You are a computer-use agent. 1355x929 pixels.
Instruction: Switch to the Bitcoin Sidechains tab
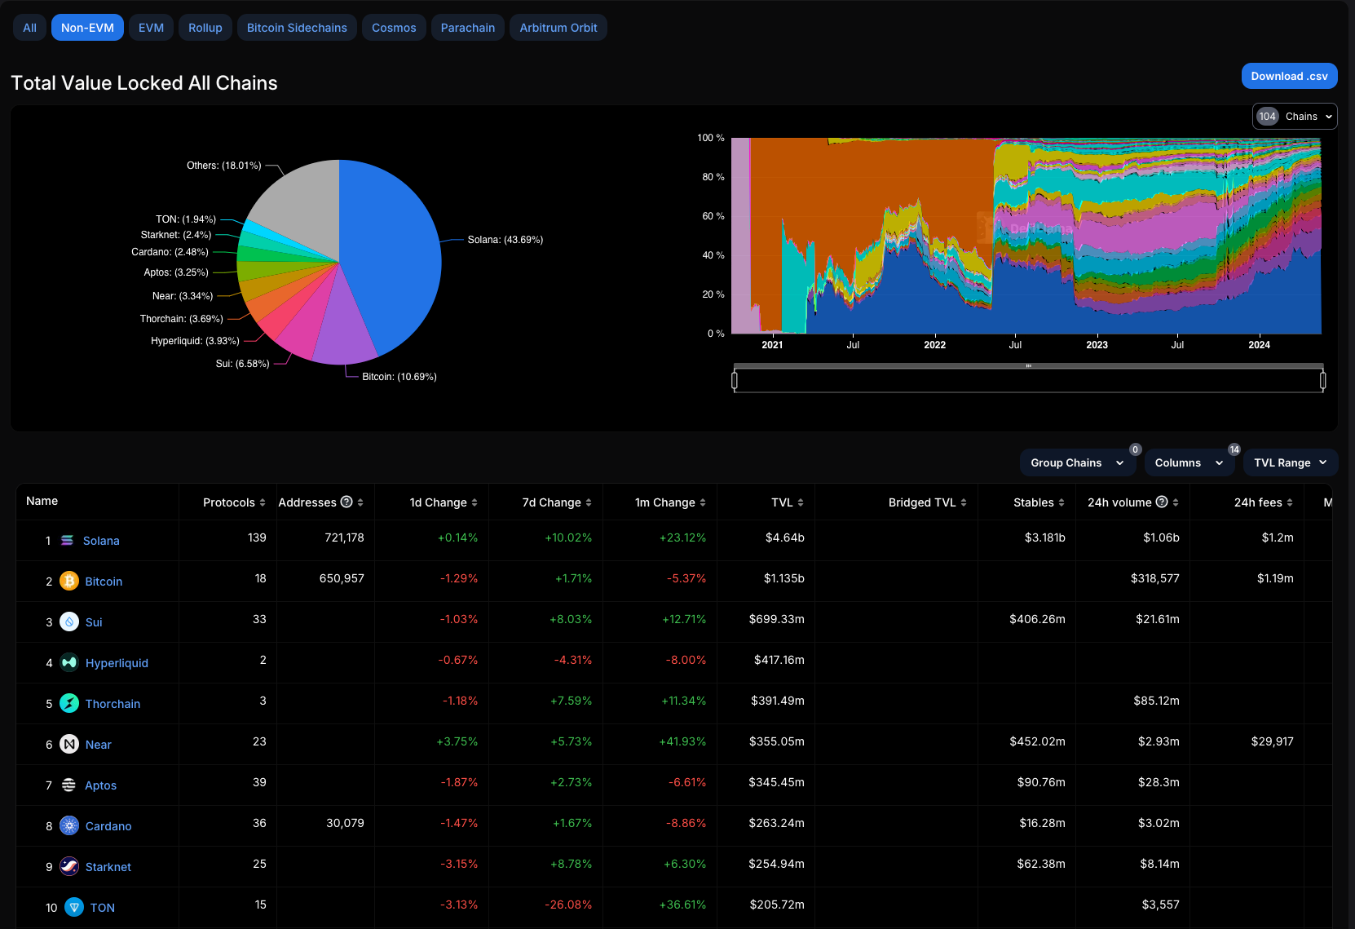tap(297, 28)
